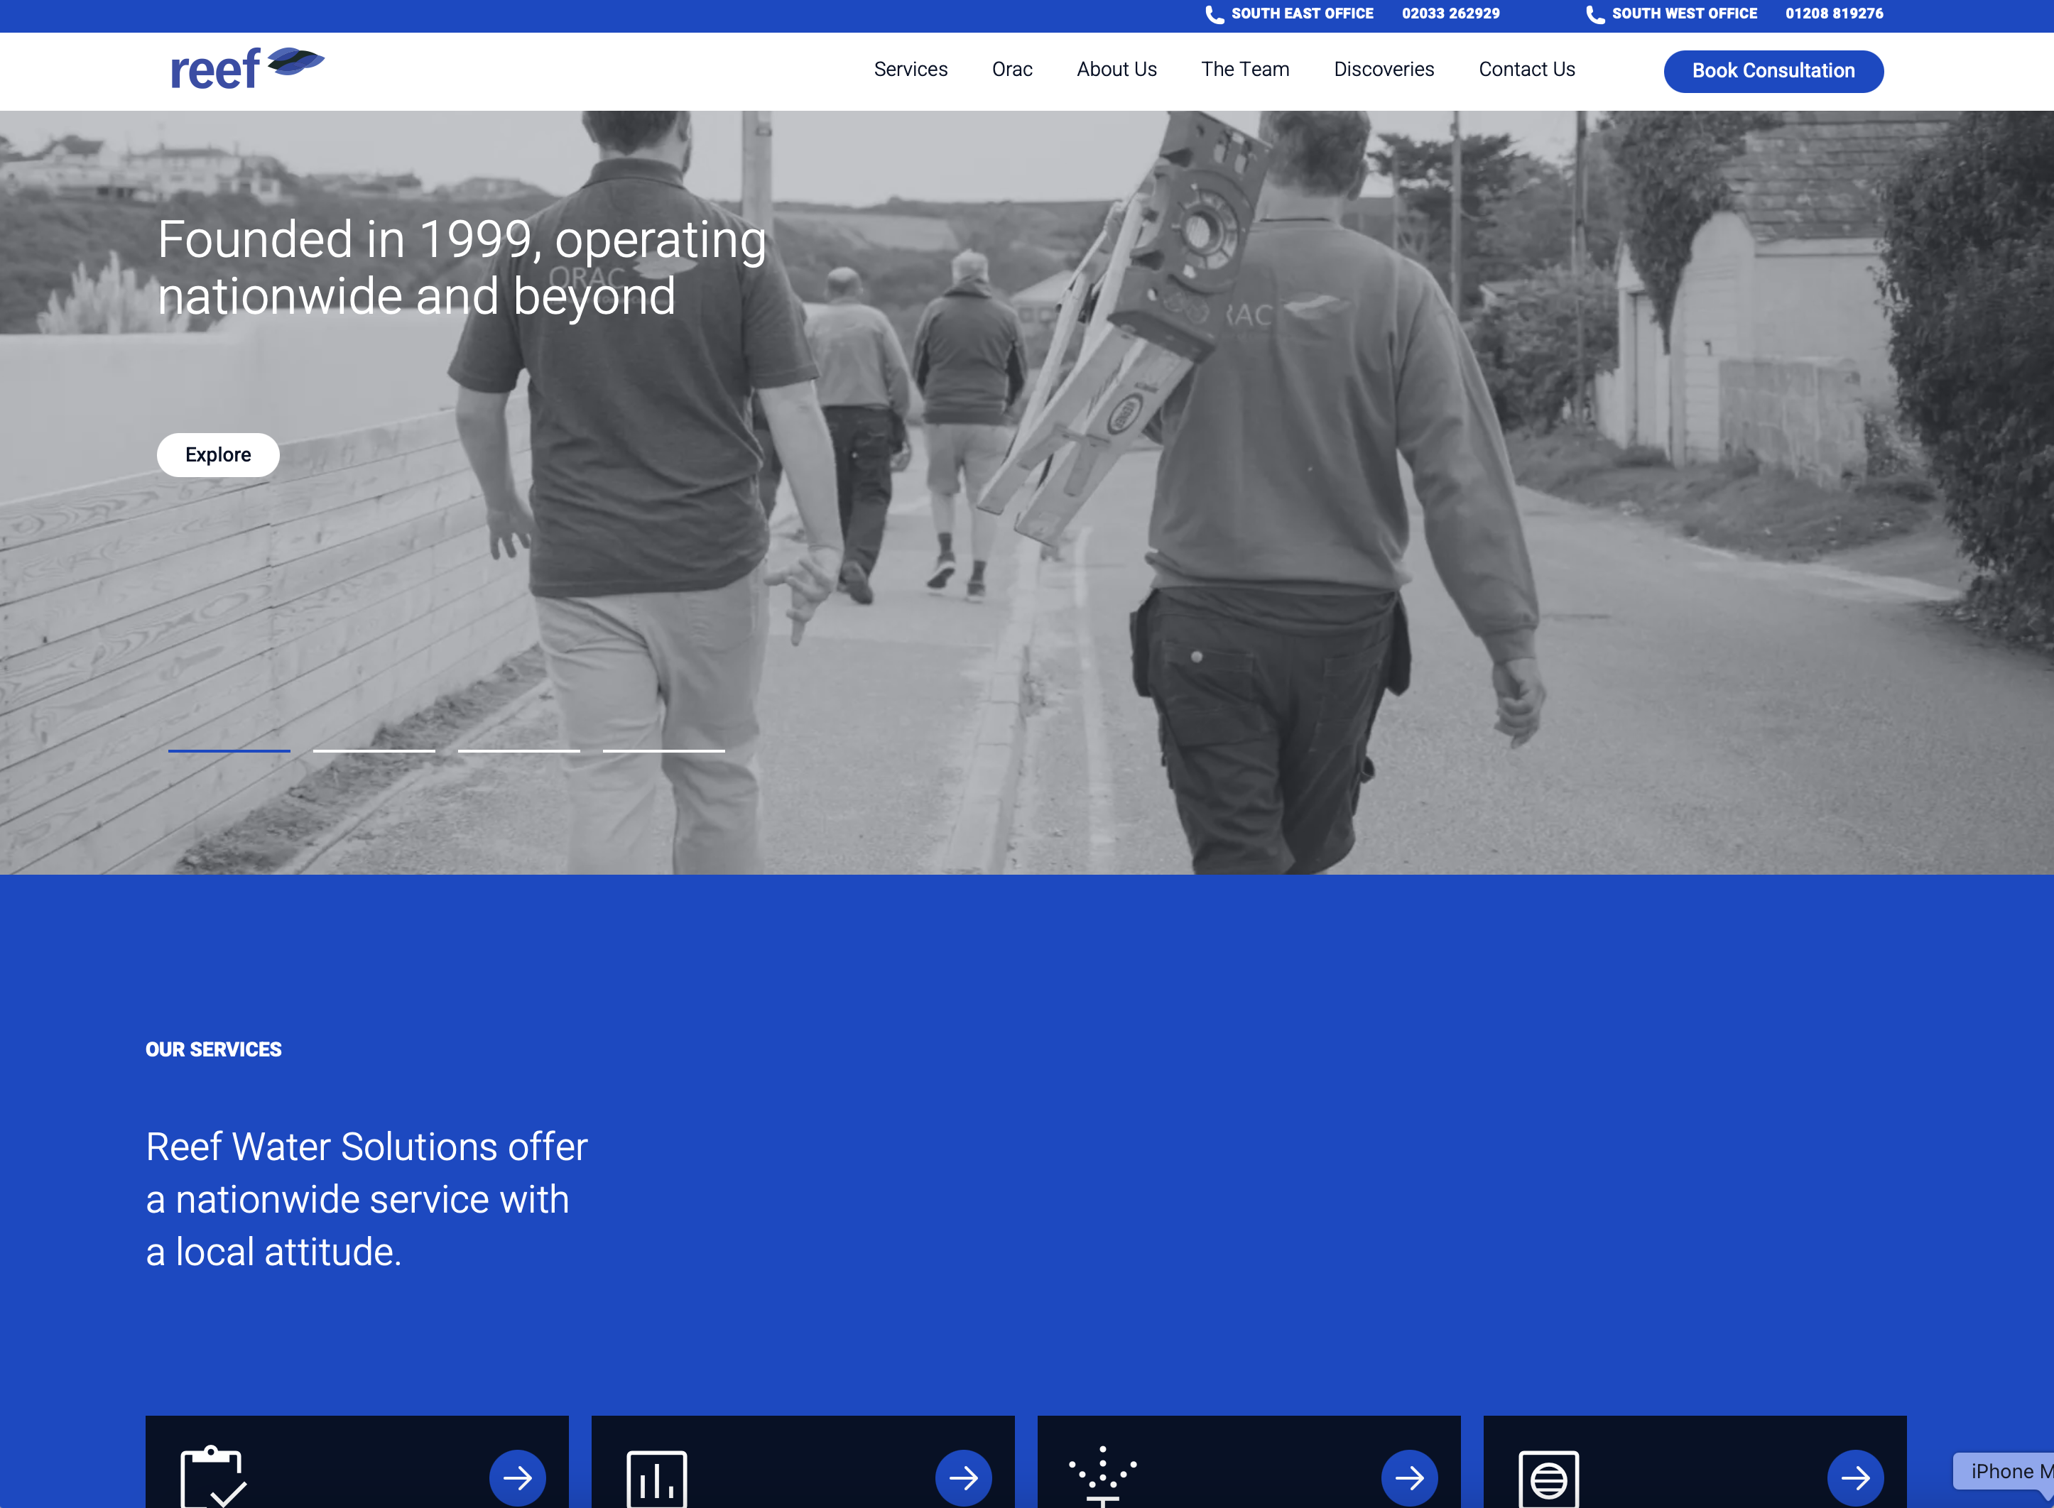Screen dimensions: 2054x1508
Task: Click the drain grate service icon
Action: [x=1548, y=1479]
